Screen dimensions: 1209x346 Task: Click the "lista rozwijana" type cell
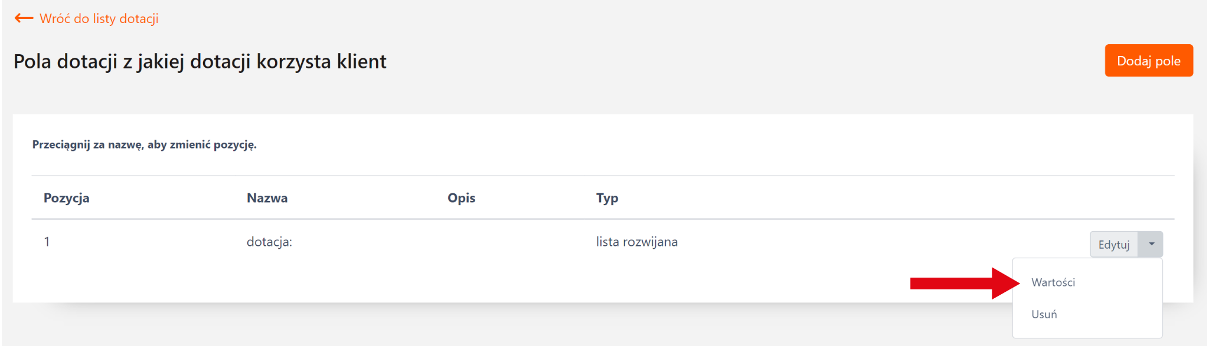636,242
